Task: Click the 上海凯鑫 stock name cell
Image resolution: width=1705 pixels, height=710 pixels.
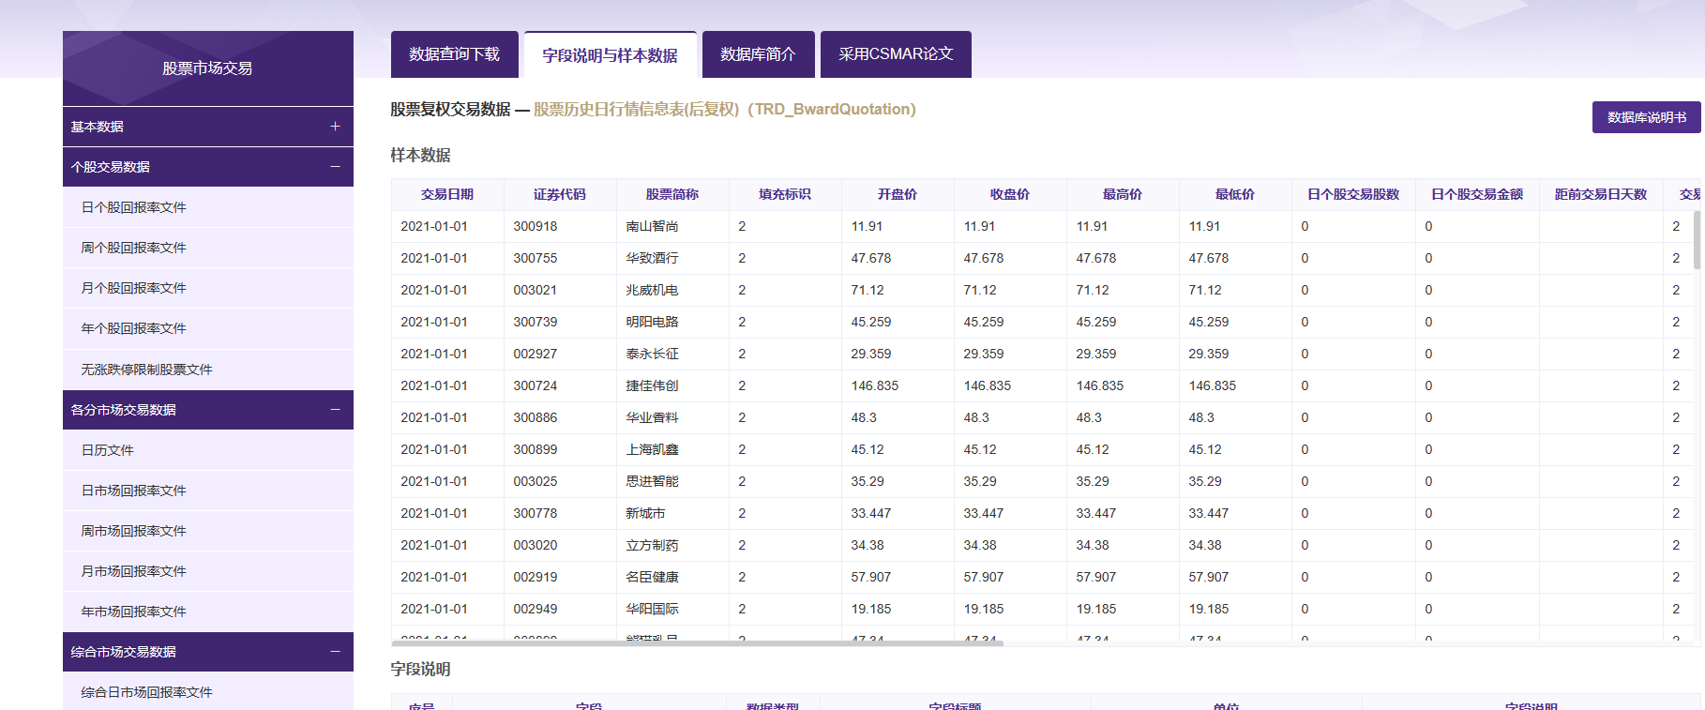Action: point(672,449)
